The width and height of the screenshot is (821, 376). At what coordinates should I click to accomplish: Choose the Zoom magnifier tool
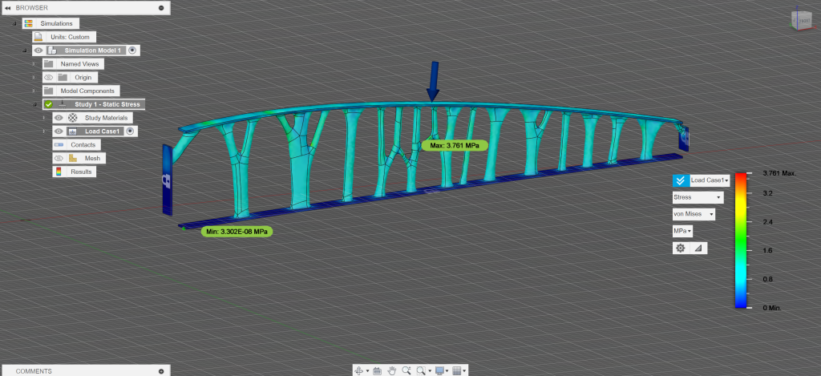click(407, 370)
